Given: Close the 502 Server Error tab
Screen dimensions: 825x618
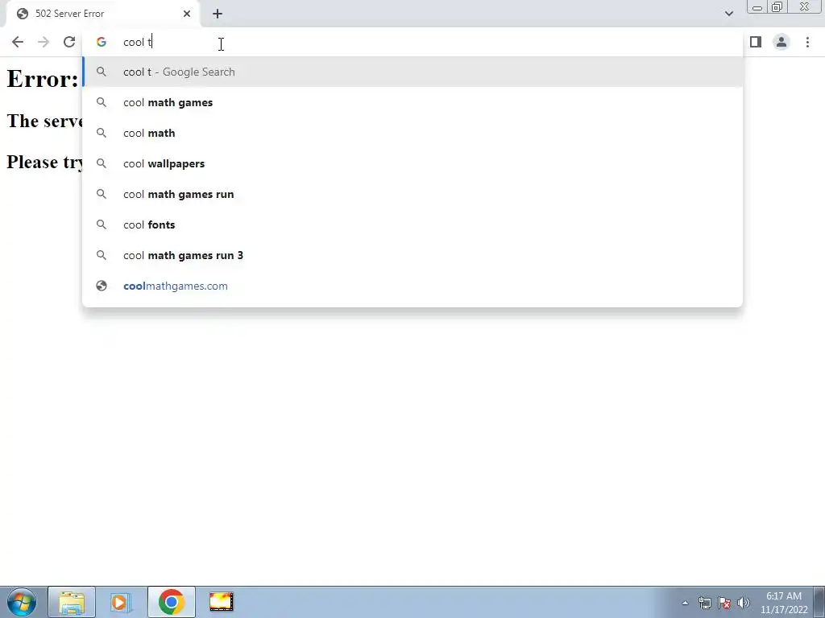Looking at the screenshot, I should [x=187, y=14].
